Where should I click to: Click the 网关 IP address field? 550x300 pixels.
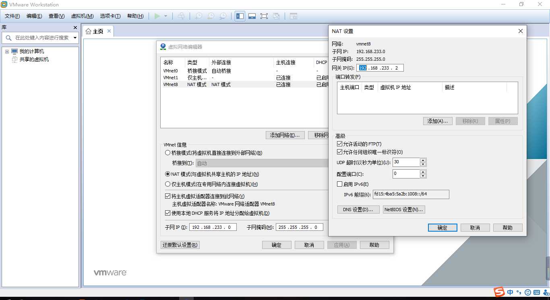(x=380, y=68)
